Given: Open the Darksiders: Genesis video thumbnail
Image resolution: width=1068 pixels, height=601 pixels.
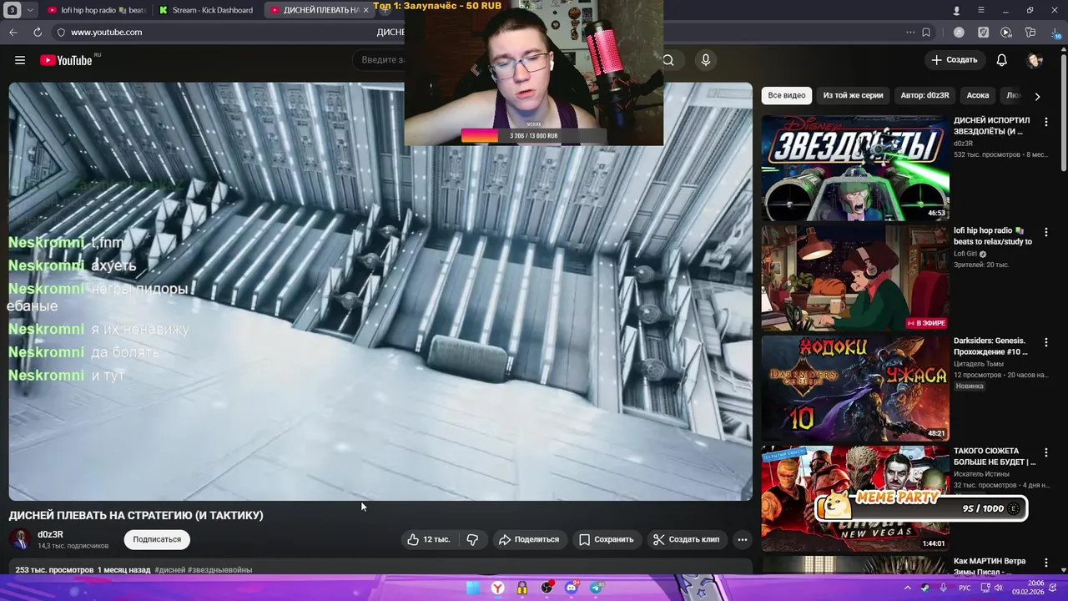Looking at the screenshot, I should click(x=855, y=388).
